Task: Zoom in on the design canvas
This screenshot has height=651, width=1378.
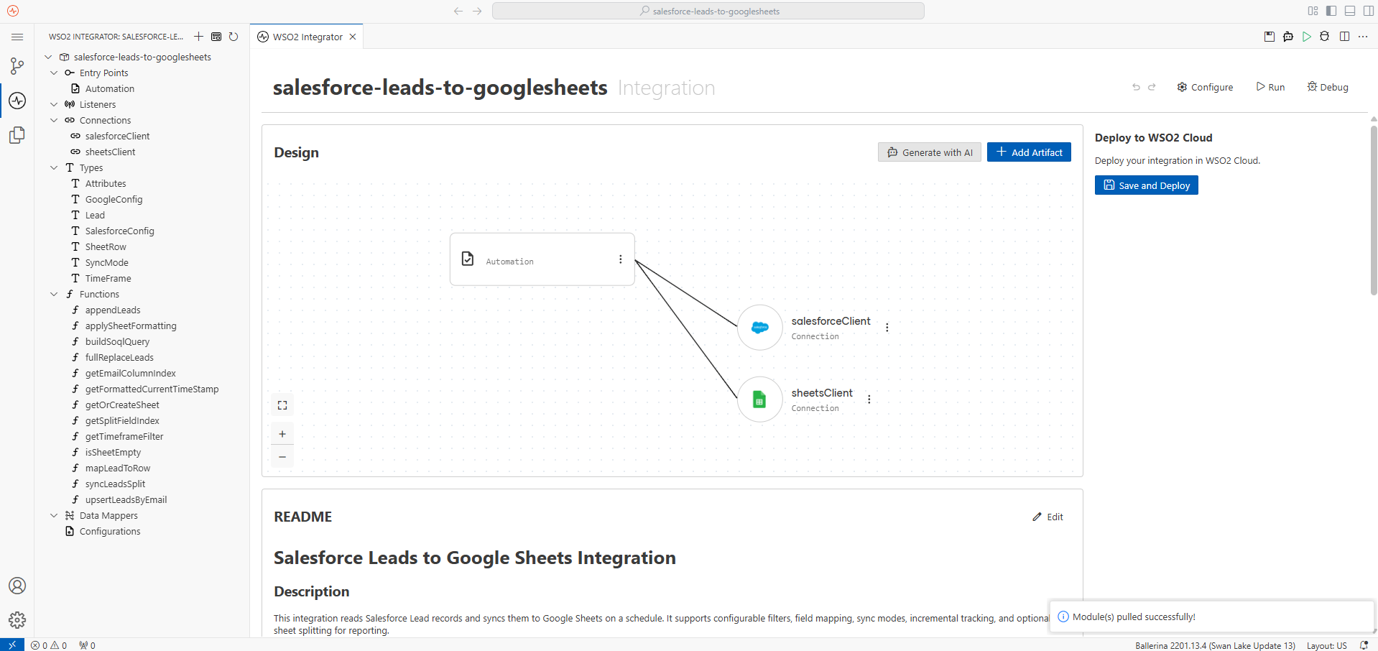Action: pos(282,434)
